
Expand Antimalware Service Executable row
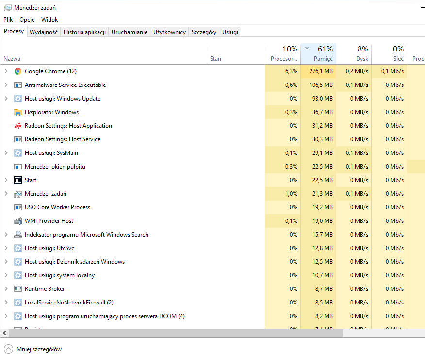click(x=6, y=85)
